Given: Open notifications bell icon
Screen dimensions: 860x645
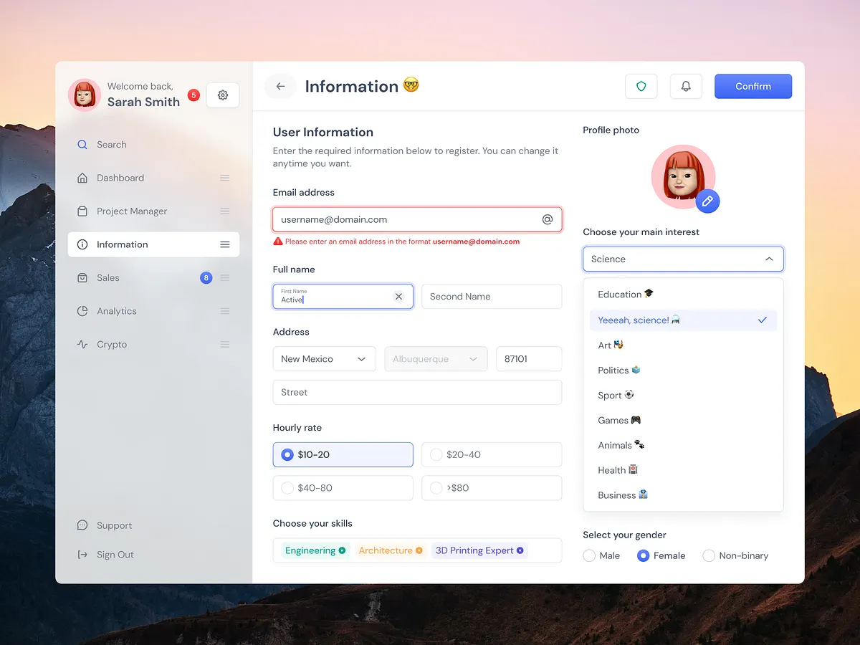Looking at the screenshot, I should click(x=686, y=87).
